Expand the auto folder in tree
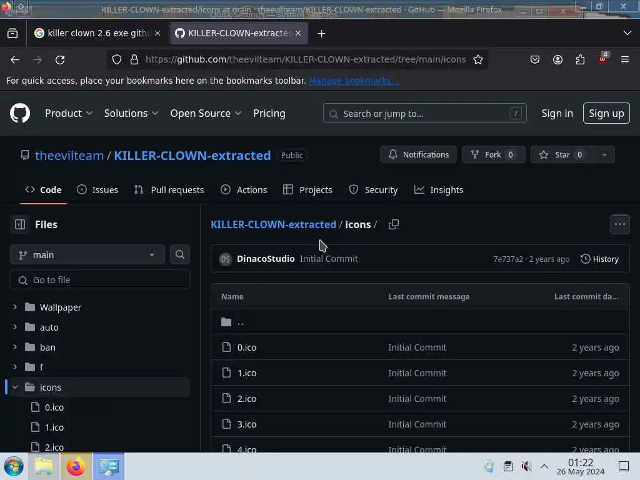The width and height of the screenshot is (640, 480). coord(15,327)
